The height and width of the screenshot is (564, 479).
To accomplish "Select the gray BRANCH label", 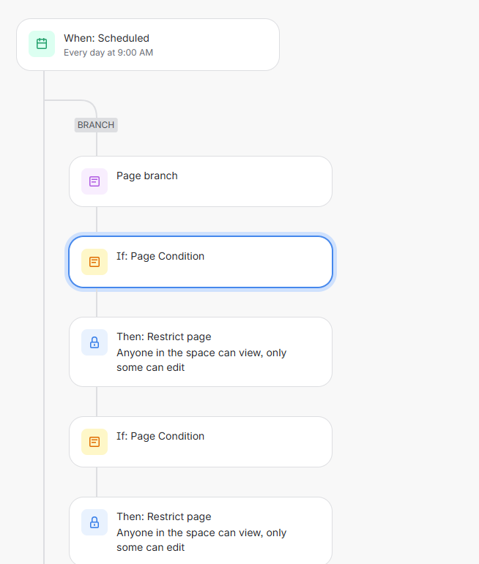I will pos(96,125).
